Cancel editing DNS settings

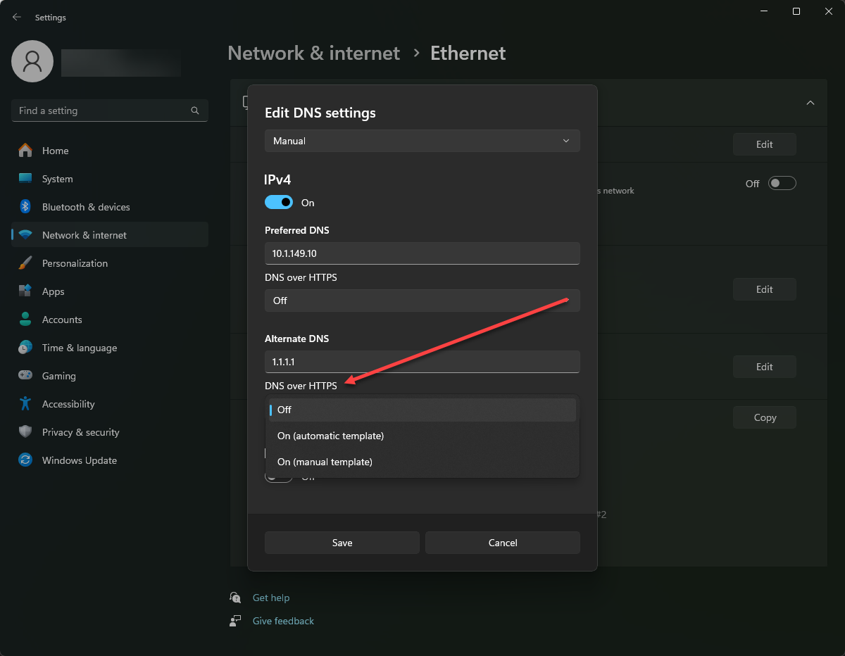coord(503,543)
